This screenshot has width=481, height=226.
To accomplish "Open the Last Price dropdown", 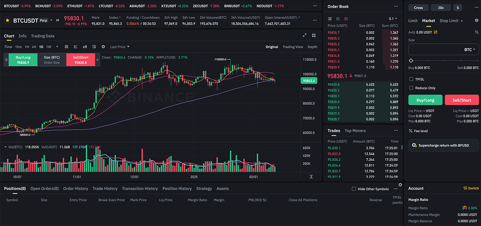I will (120, 47).
